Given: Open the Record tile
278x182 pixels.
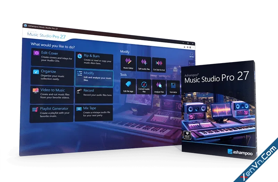Looking at the screenshot, I should pyautogui.click(x=94, y=95).
